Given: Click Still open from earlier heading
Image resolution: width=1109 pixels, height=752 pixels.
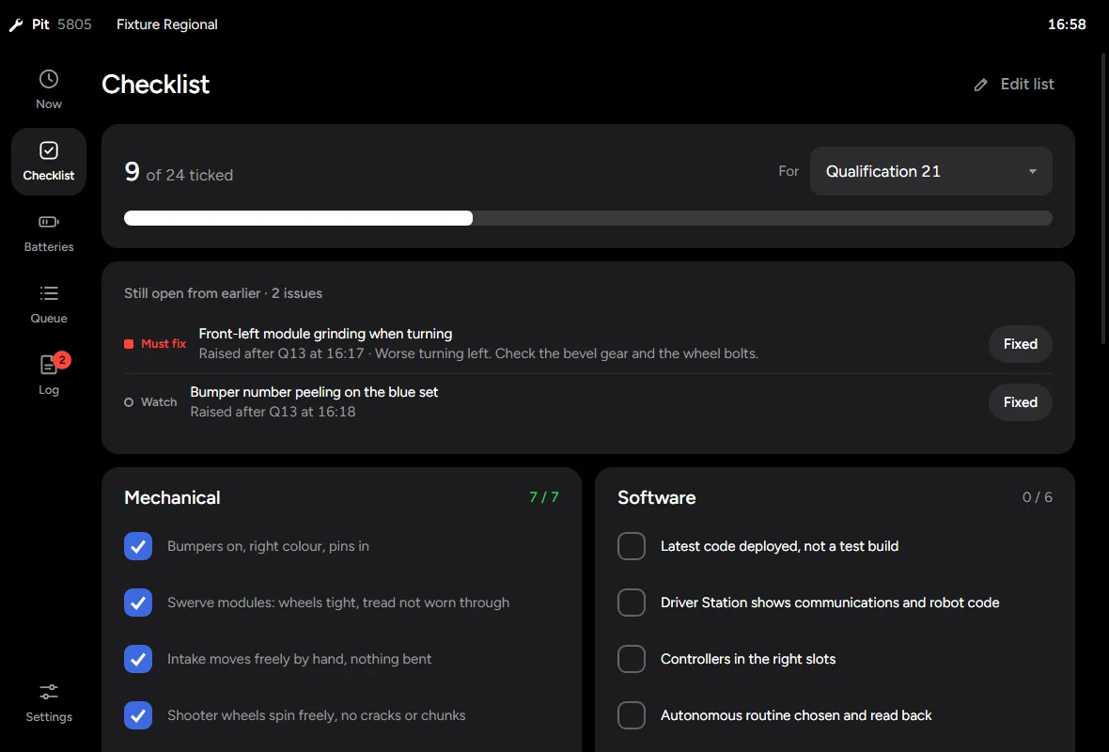Looking at the screenshot, I should 224,293.
